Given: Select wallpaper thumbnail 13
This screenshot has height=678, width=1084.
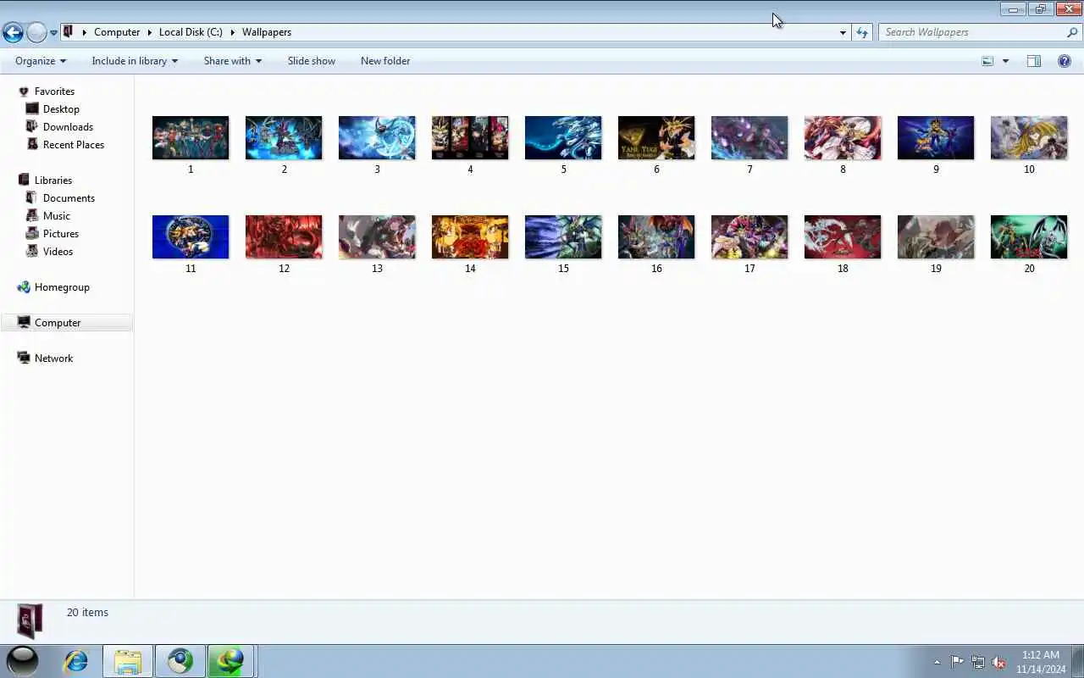Looking at the screenshot, I should coord(377,237).
